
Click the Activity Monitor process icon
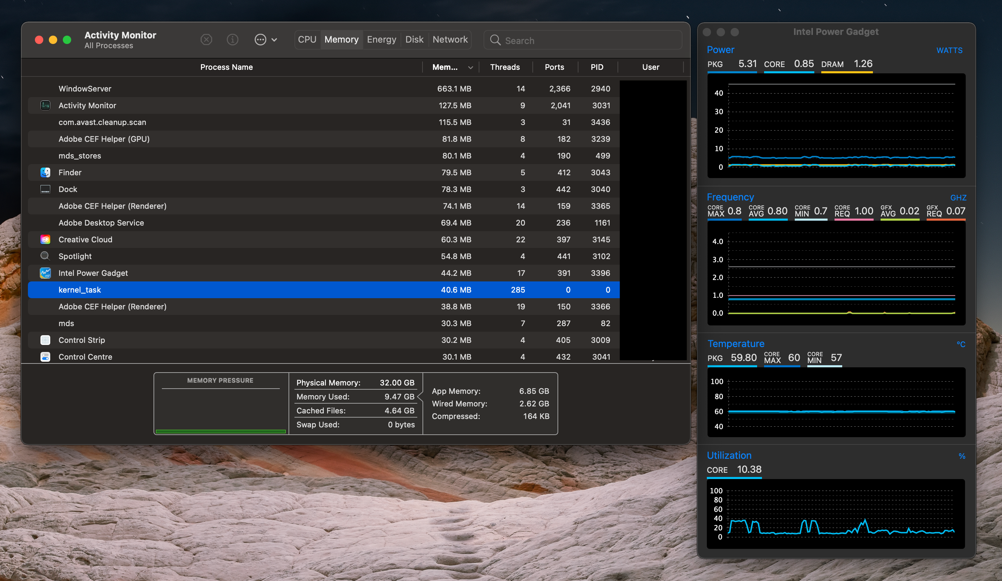click(45, 105)
